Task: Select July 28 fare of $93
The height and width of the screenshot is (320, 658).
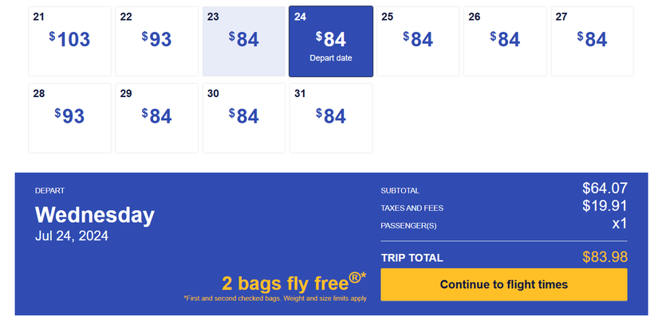Action: pyautogui.click(x=69, y=118)
